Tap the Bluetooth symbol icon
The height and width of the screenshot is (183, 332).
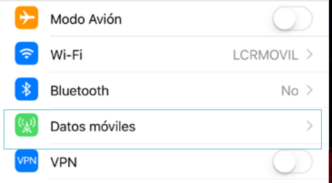(x=27, y=89)
